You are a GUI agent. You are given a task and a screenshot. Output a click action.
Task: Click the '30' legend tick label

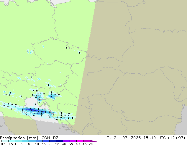point(64,144)
